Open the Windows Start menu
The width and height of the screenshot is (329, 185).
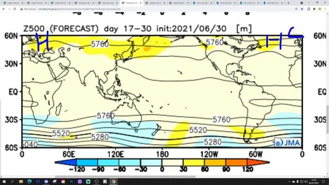tap(4, 181)
